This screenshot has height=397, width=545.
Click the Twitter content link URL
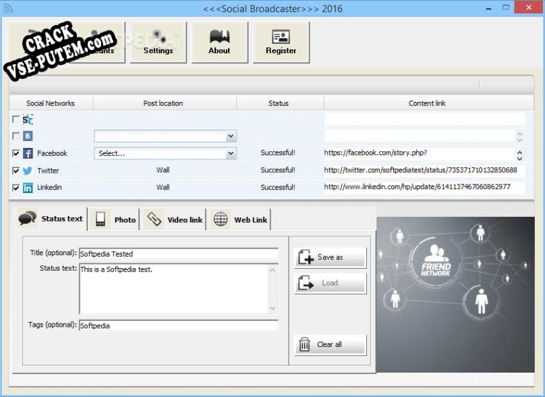point(421,170)
